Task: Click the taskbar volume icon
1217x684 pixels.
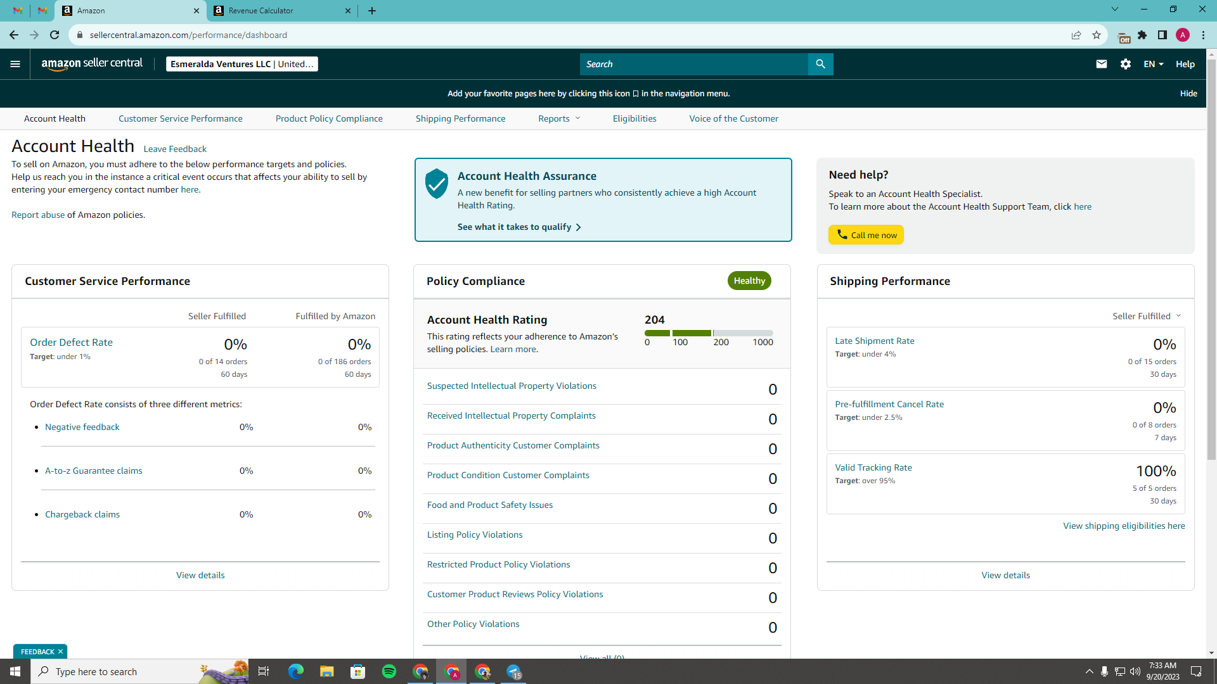Action: [x=1135, y=671]
